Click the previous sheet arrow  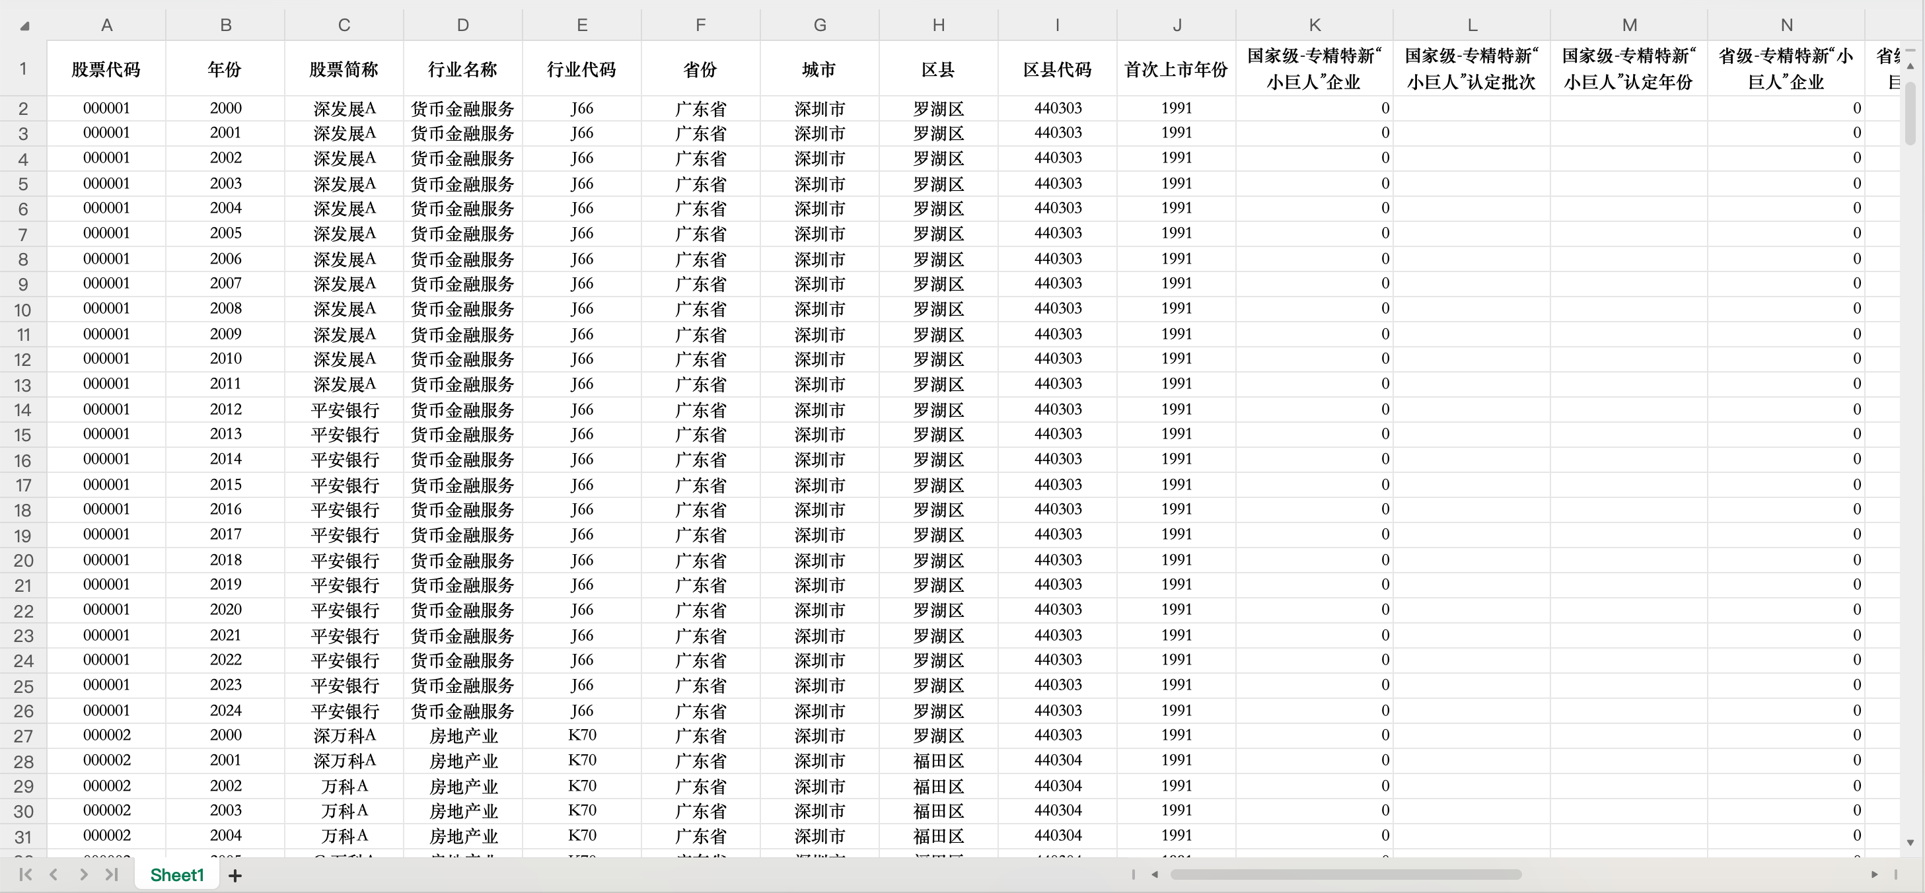tap(54, 875)
